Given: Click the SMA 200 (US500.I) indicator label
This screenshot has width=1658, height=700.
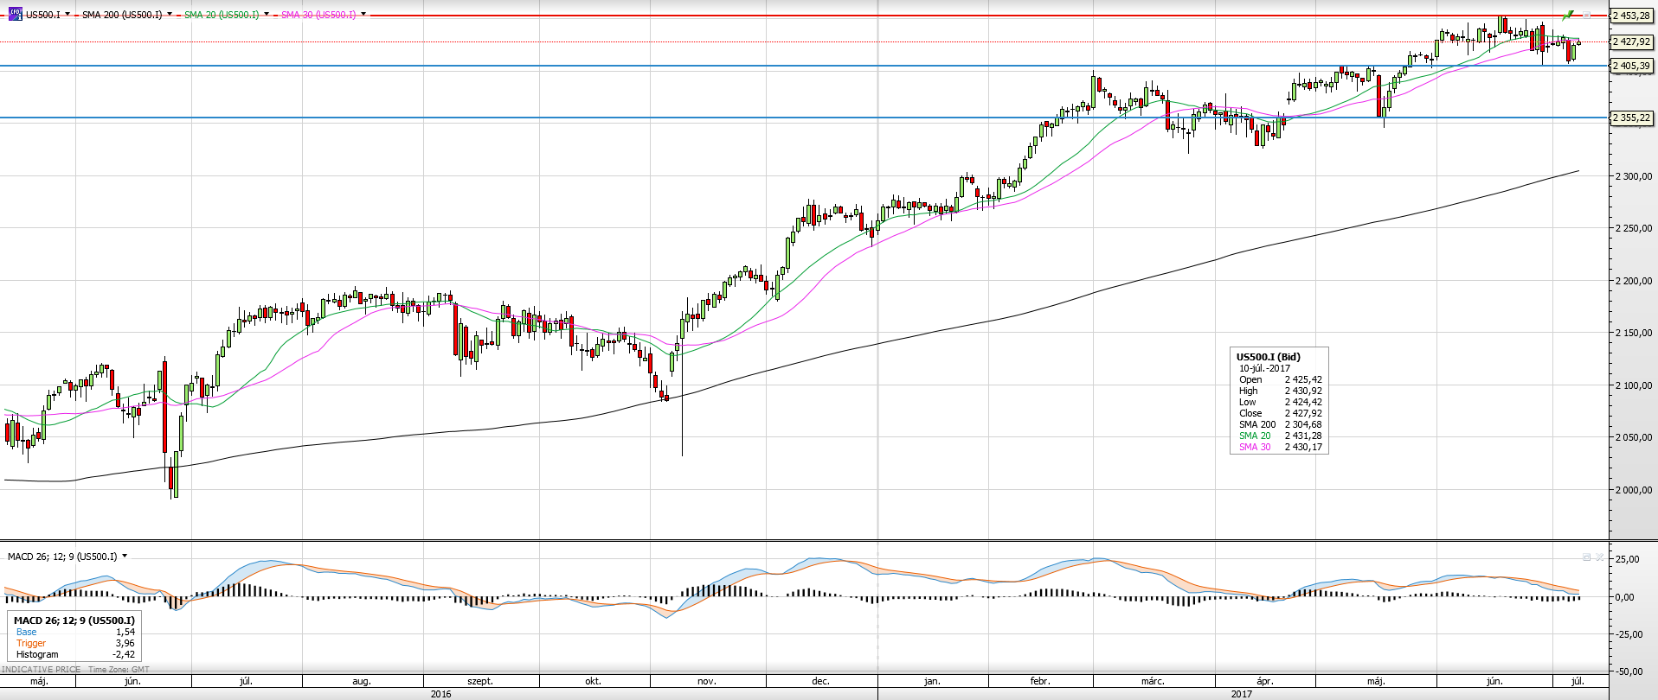Looking at the screenshot, I should pos(122,15).
